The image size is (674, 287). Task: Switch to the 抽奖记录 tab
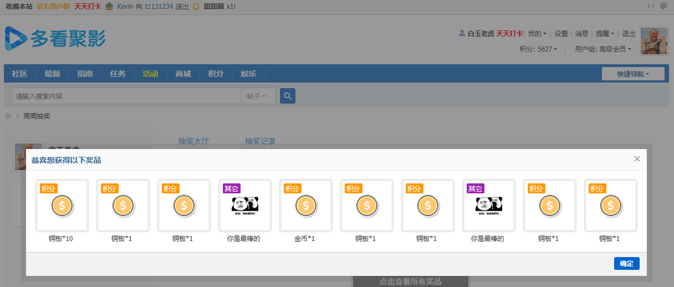tap(260, 141)
